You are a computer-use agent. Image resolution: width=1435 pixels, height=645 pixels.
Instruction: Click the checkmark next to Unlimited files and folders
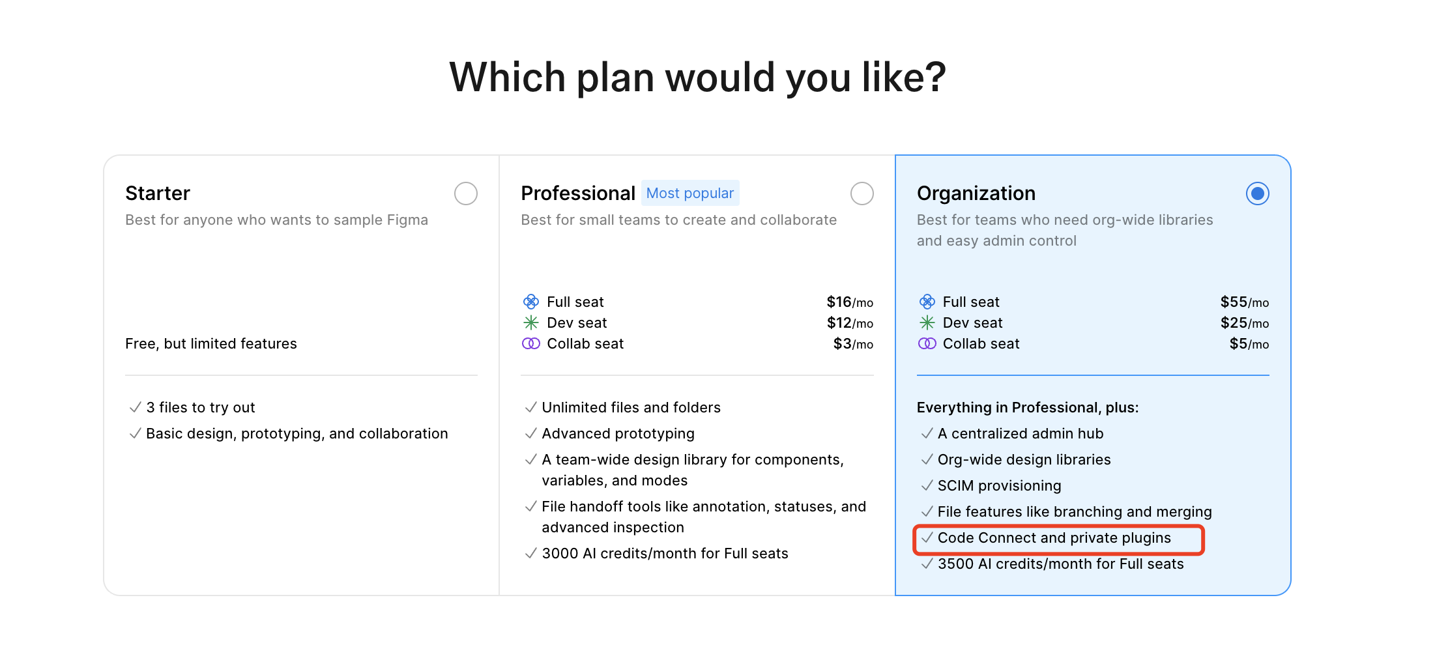[530, 407]
